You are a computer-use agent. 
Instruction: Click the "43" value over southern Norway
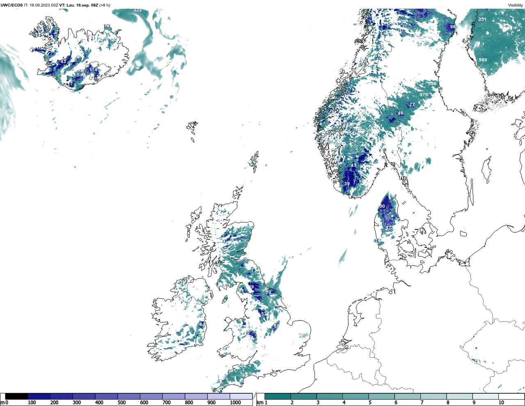click(354, 165)
